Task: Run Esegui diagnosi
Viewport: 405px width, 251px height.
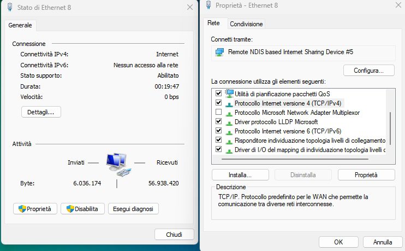Action: (x=133, y=209)
